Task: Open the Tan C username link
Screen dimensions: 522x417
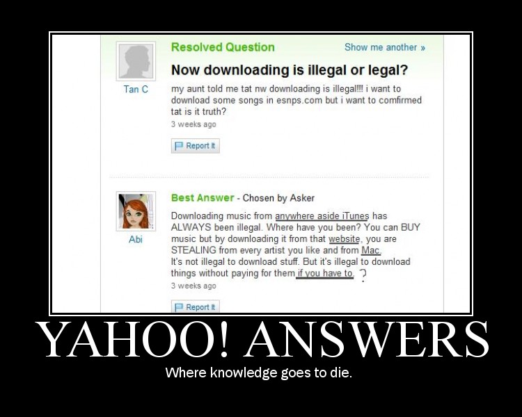Action: point(136,89)
